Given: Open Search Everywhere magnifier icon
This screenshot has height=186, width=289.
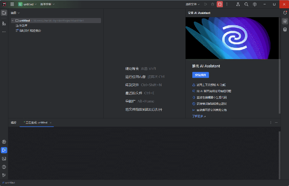Looking at the screenshot, I should 246,4.
